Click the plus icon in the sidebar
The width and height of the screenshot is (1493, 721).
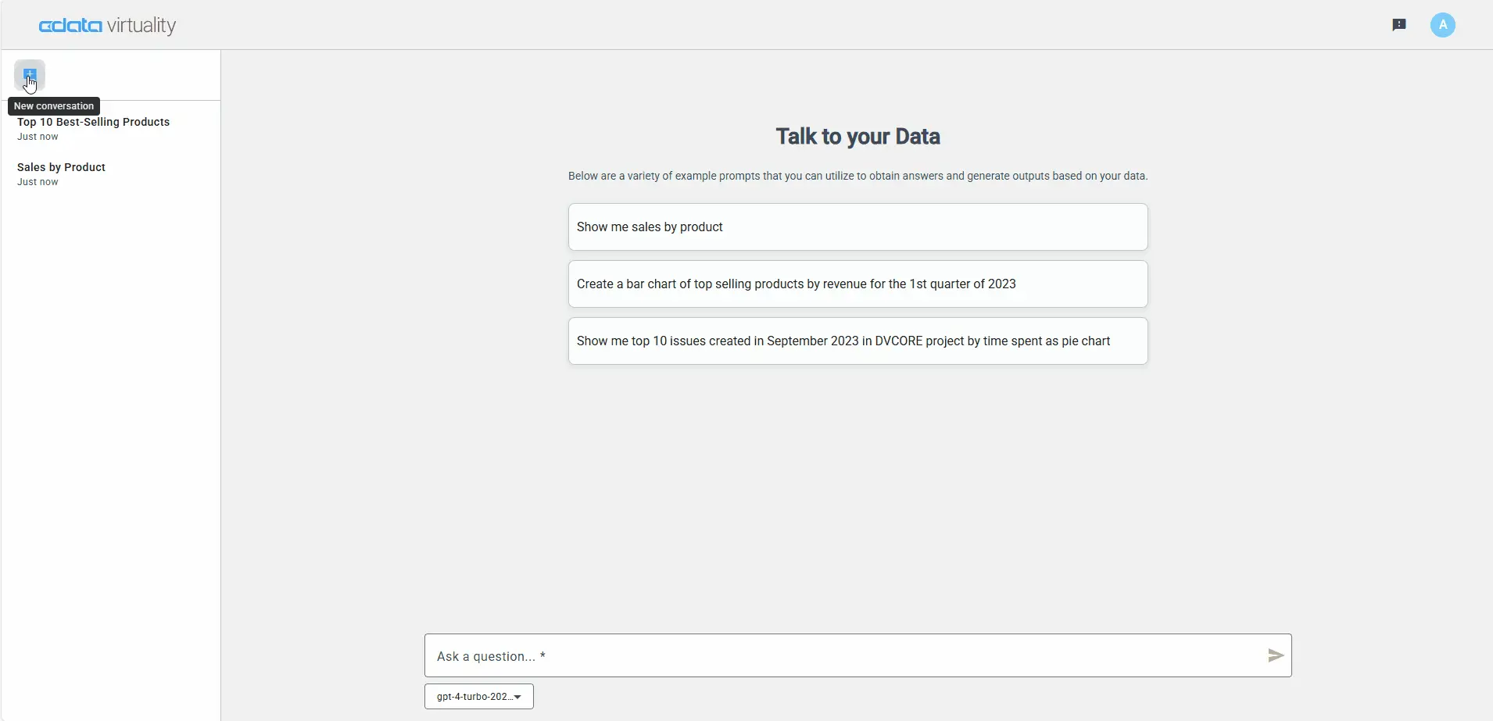pos(30,75)
